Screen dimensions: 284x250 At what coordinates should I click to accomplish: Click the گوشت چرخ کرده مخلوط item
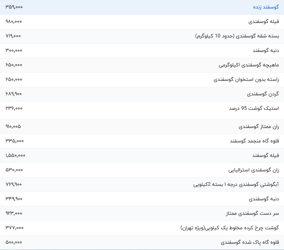230,228
